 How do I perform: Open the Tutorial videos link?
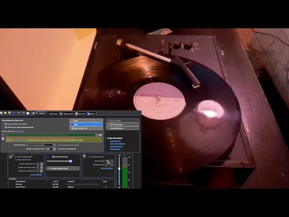tap(115, 149)
